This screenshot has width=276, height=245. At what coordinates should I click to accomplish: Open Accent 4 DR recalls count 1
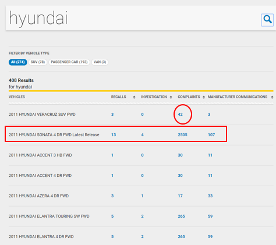point(112,176)
